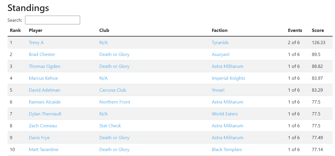Image resolution: width=335 pixels, height=156 pixels.
Task: View Marcus Kehoe's player profile
Action: tap(43, 78)
